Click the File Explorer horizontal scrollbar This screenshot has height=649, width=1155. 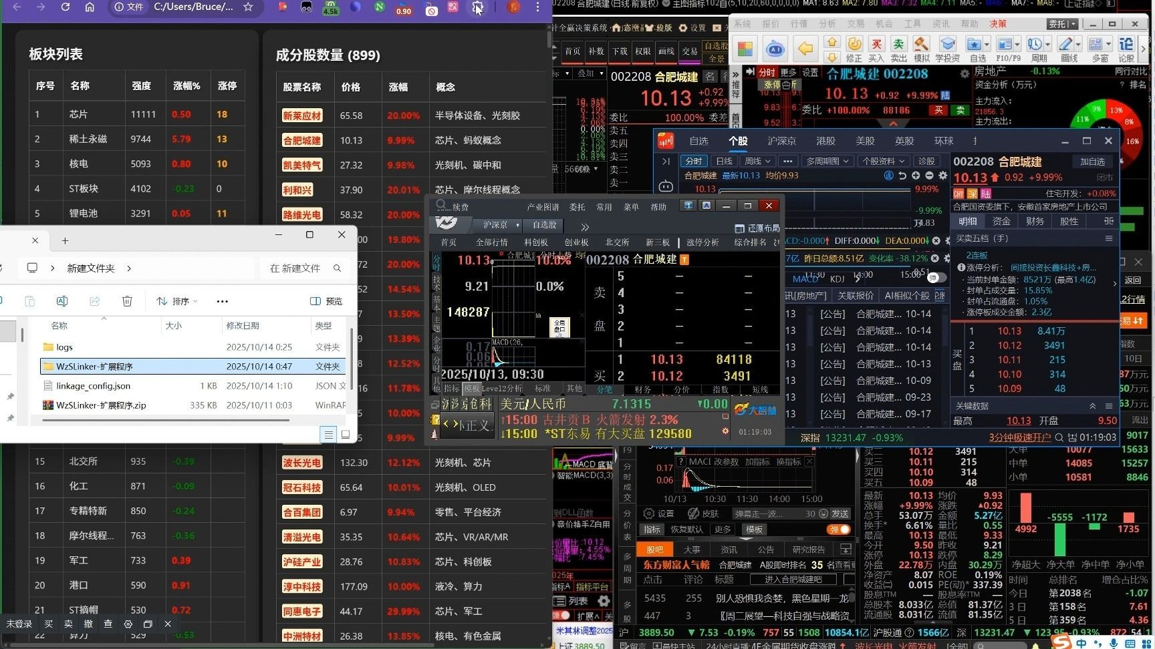(166, 420)
